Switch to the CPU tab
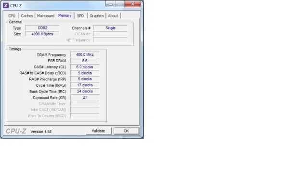This screenshot has height=185, width=296. click(x=12, y=16)
